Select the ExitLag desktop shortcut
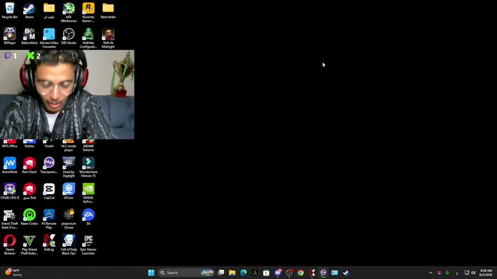This screenshot has height=279, width=497. [x=49, y=243]
